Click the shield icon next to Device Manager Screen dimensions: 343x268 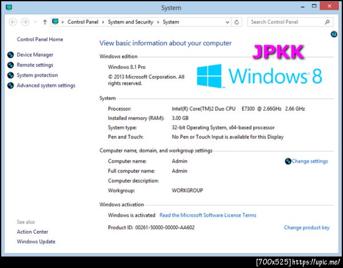click(10, 55)
